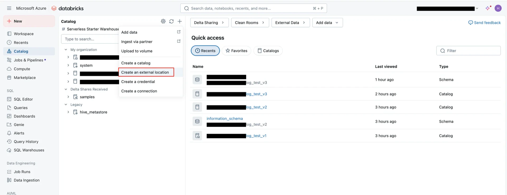Expand the system catalog
The width and height of the screenshot is (507, 195).
[68, 65]
